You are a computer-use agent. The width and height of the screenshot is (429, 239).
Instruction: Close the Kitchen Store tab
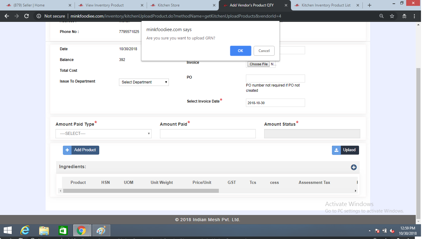click(214, 5)
